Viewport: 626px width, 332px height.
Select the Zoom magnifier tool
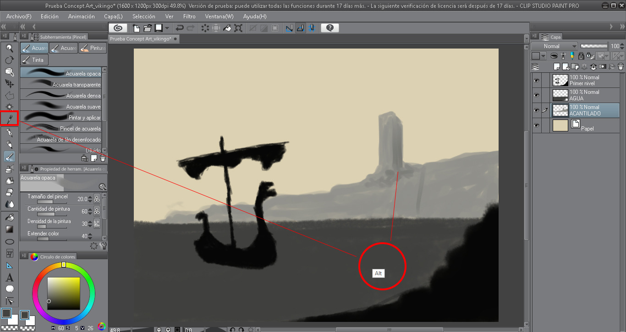(9, 48)
